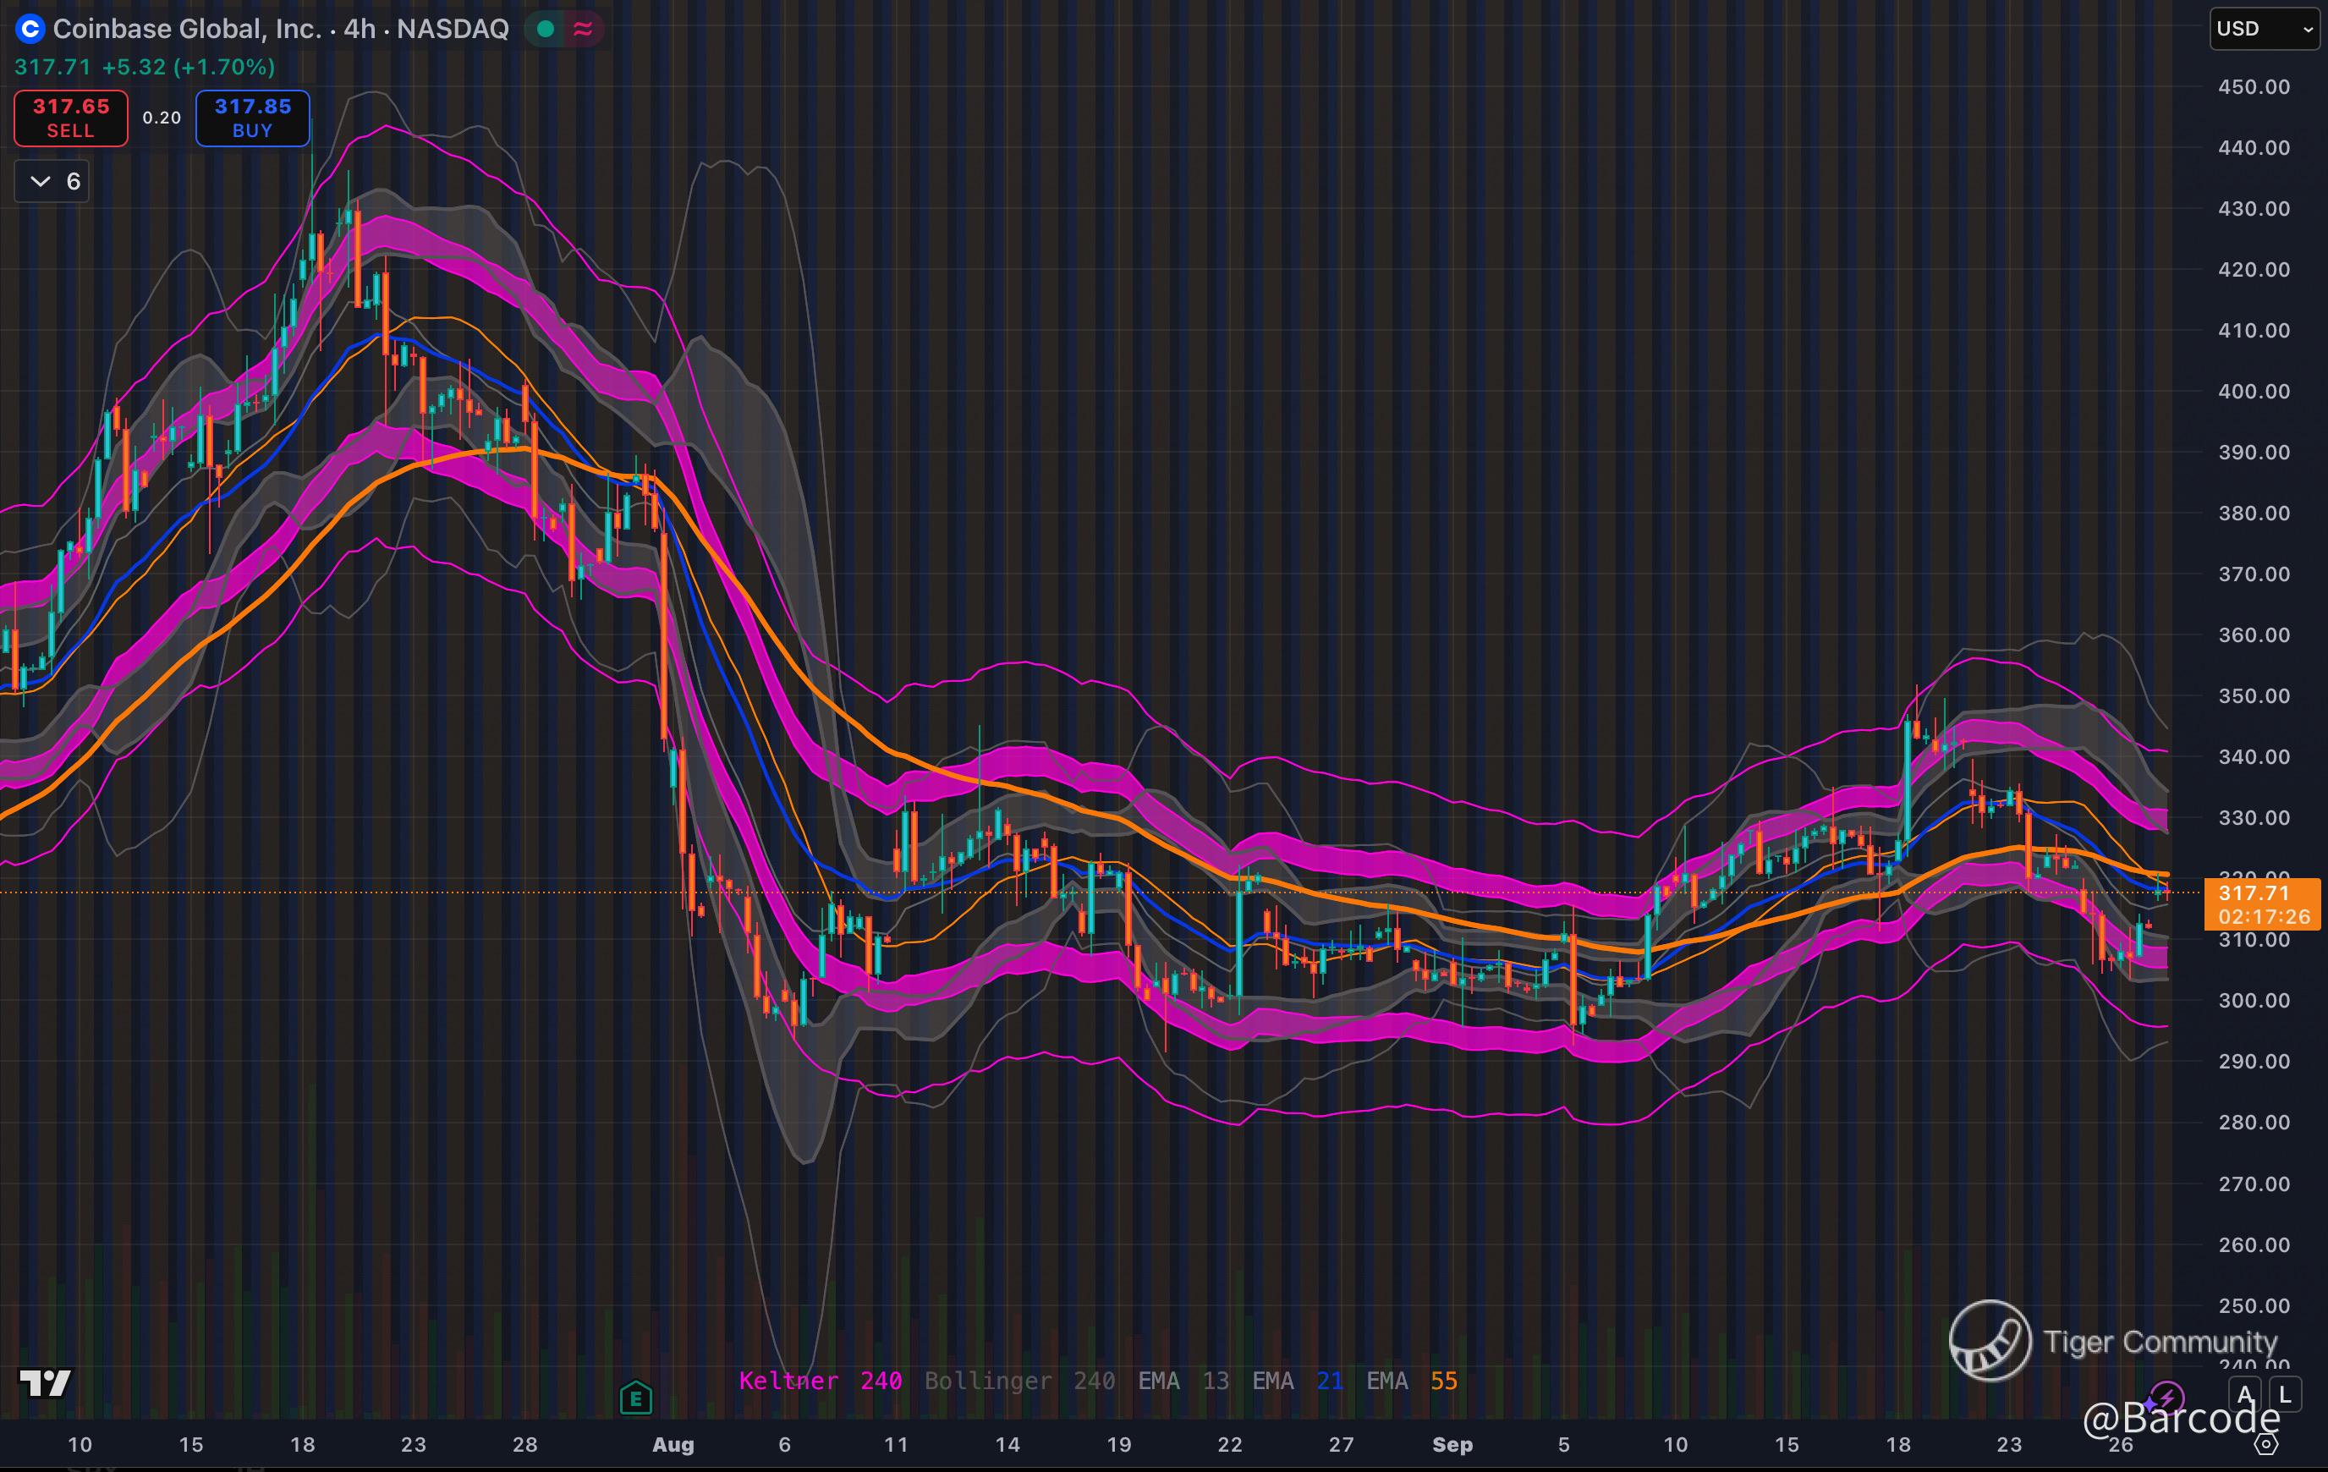
Task: Expand the collapsed indicators legend showing 6
Action: point(52,181)
